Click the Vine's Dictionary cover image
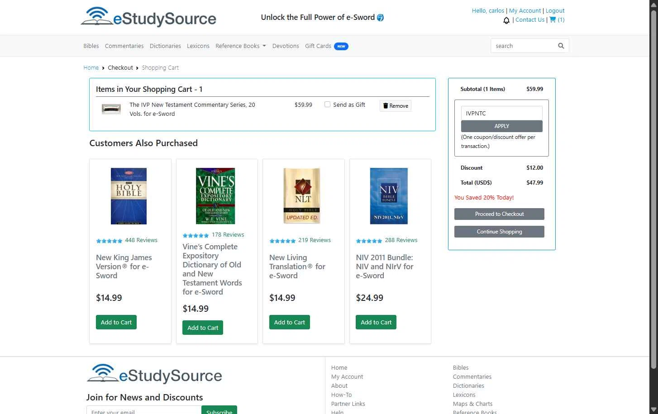658x414 pixels. (215, 196)
